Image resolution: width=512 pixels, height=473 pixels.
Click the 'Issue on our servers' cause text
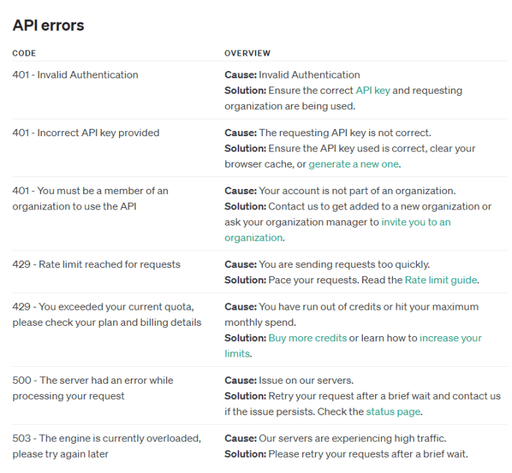click(306, 381)
